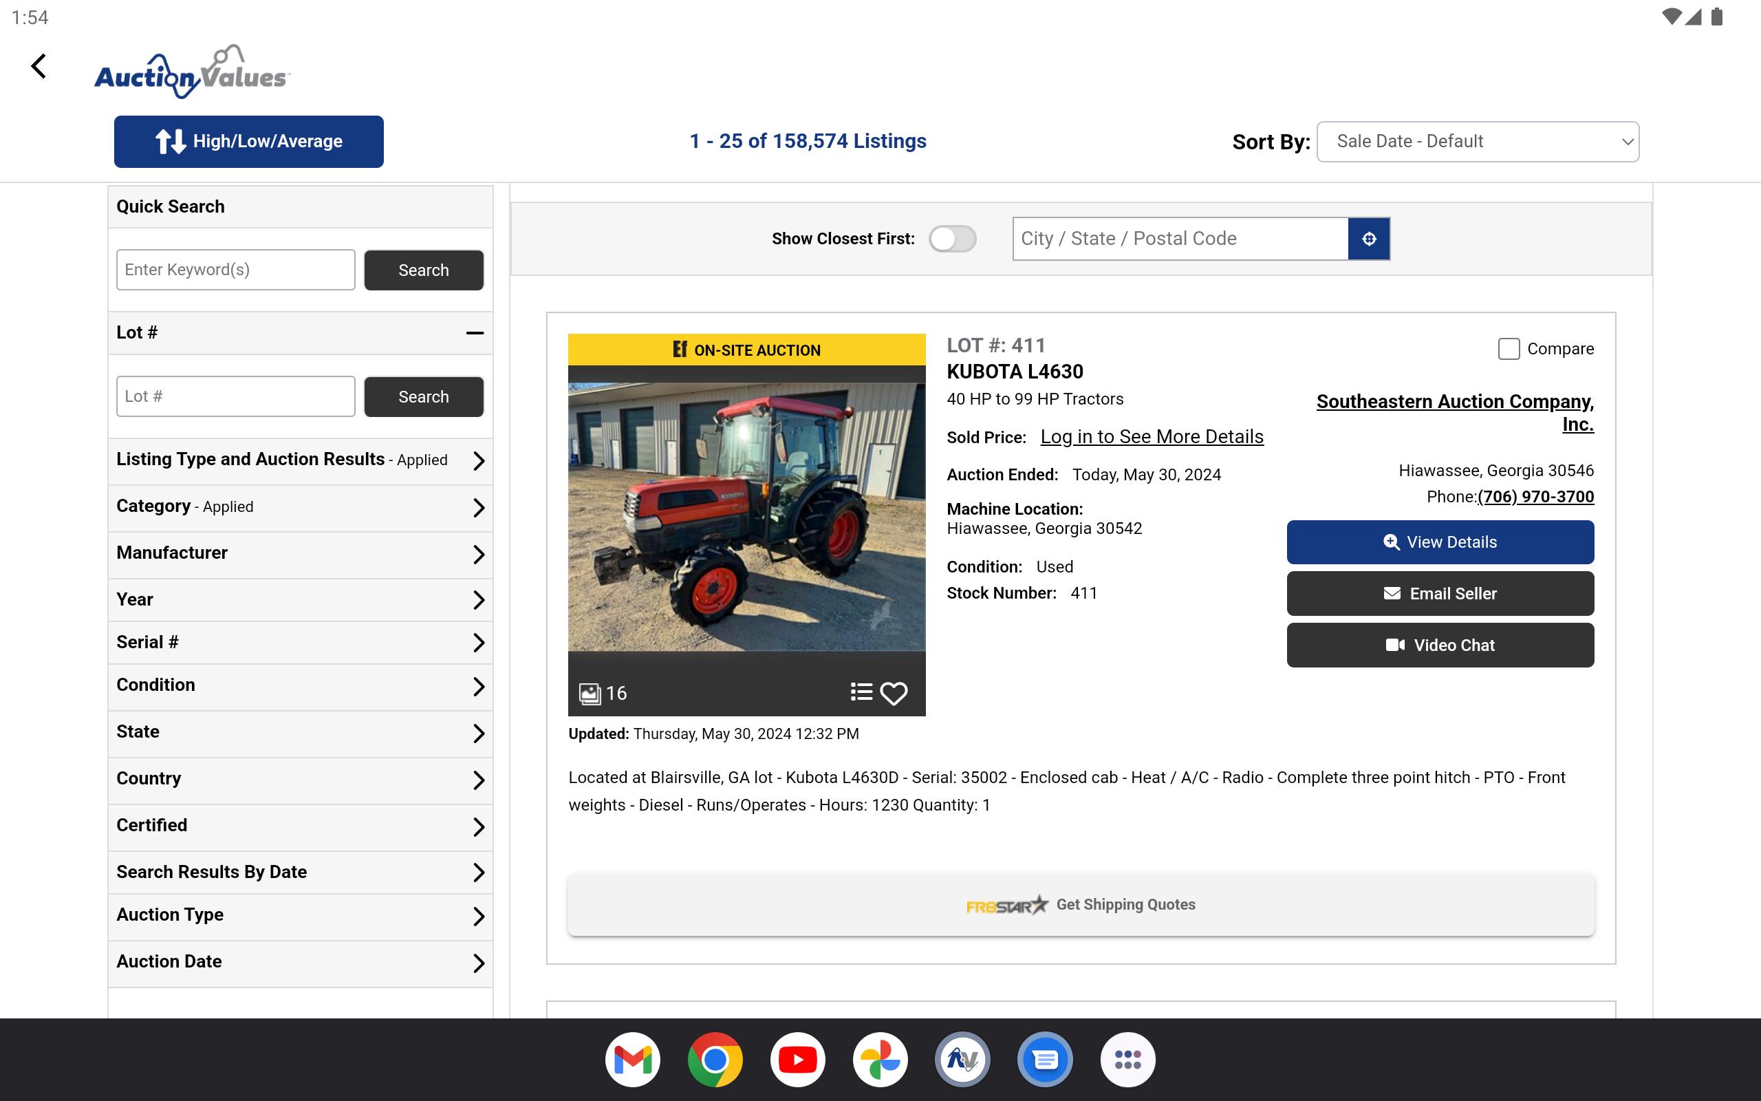Expand the Auction Type filter

click(301, 915)
